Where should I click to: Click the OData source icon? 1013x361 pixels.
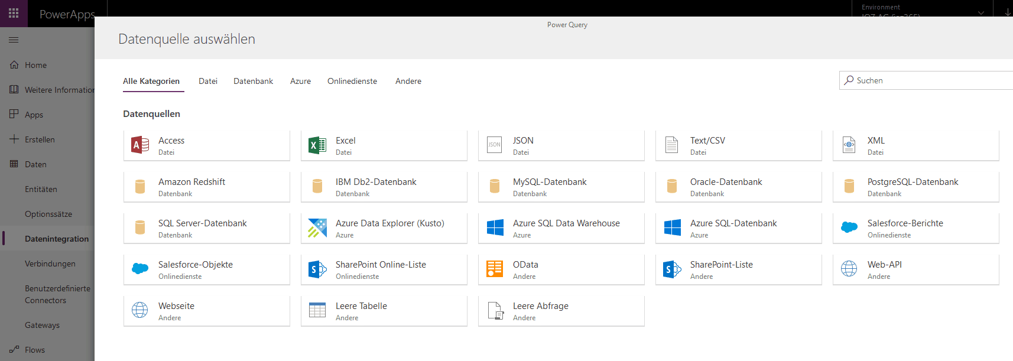[495, 269]
